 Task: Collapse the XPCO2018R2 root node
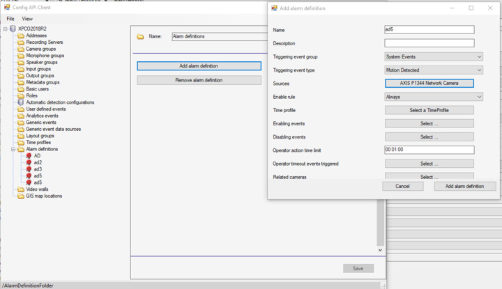click(x=5, y=29)
